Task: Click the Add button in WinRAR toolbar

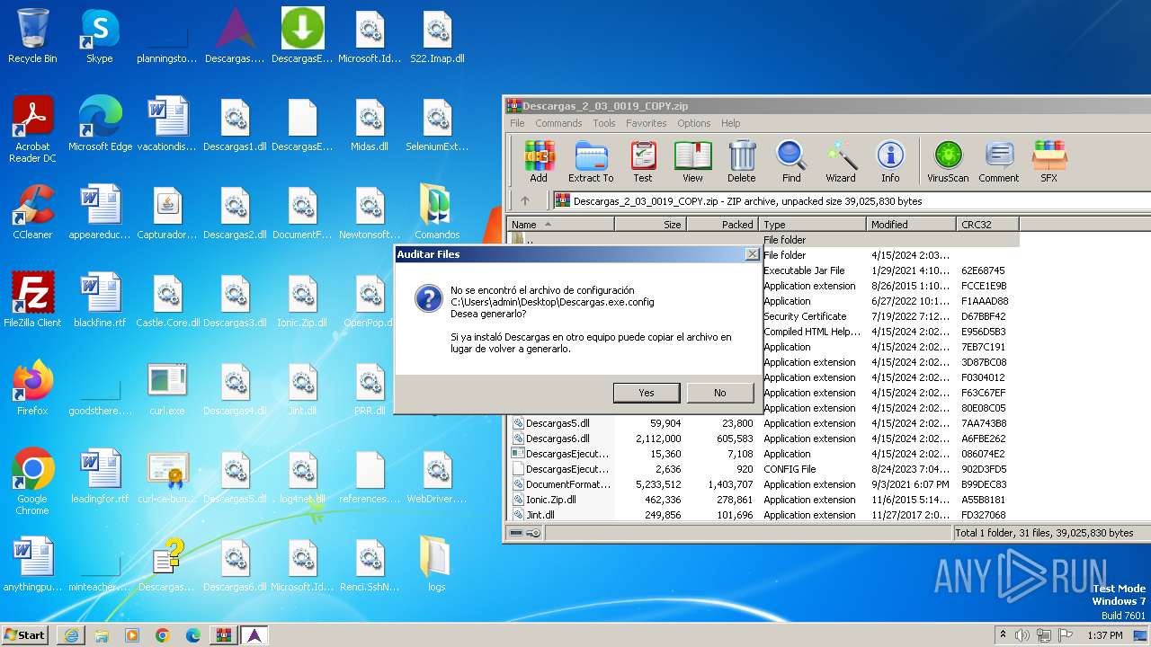Action: click(x=539, y=162)
